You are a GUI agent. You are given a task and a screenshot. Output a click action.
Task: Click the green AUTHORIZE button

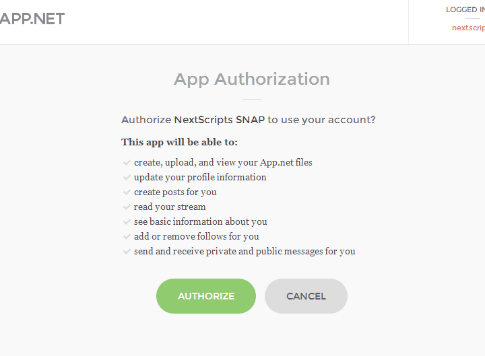(x=206, y=296)
